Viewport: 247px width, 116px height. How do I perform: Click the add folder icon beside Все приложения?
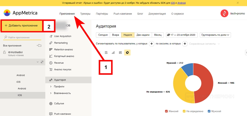(x=39, y=46)
